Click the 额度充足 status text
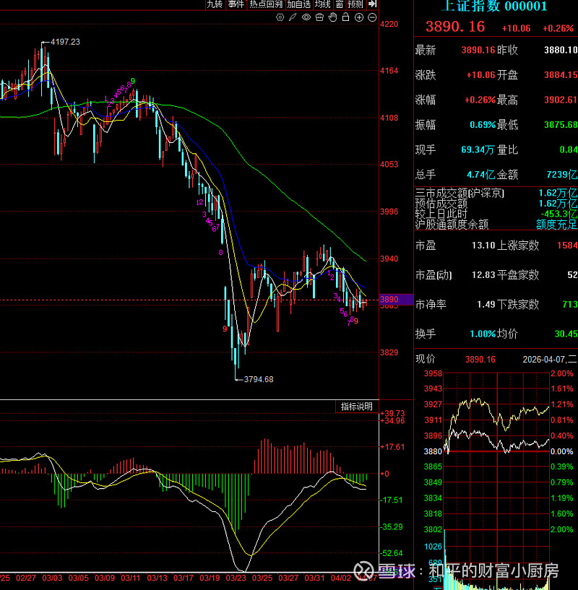 click(x=556, y=225)
